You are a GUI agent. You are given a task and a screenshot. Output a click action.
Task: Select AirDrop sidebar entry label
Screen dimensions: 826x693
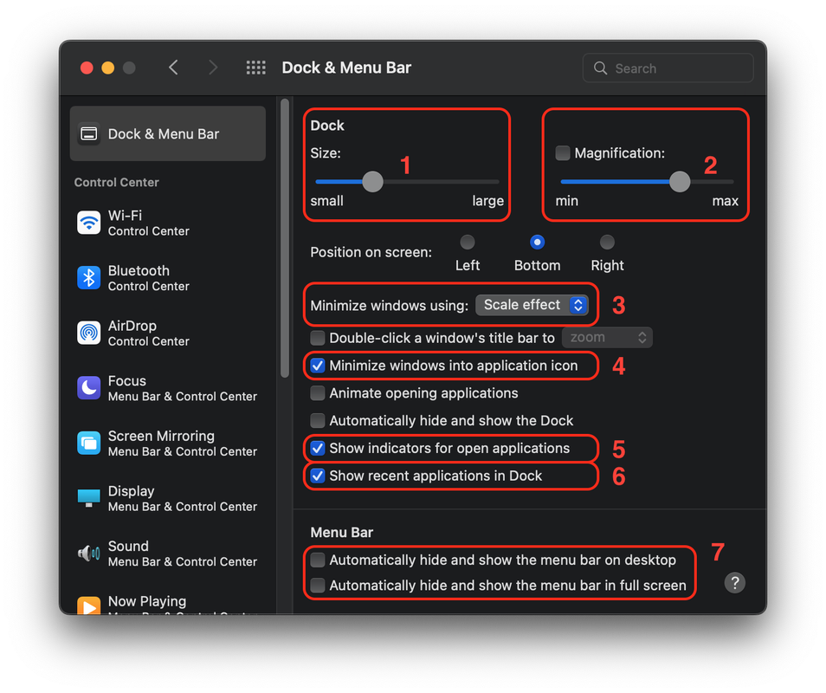132,327
